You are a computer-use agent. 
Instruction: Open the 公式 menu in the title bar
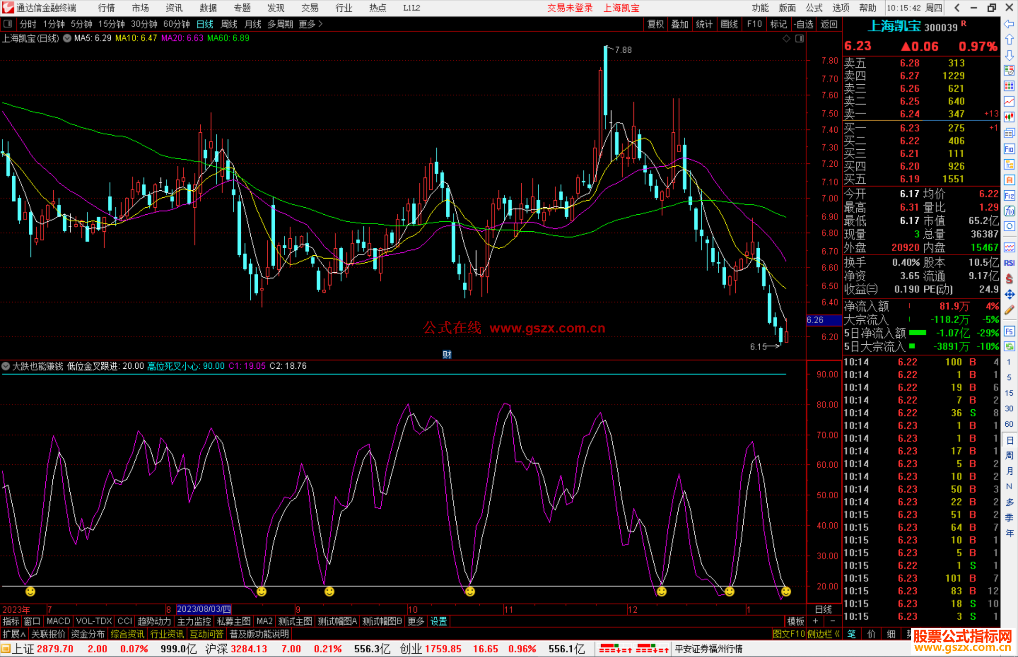click(x=813, y=8)
